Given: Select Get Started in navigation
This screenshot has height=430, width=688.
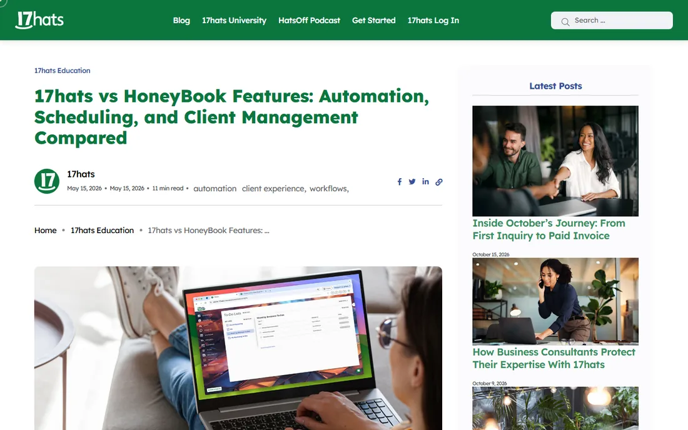Looking at the screenshot, I should pos(374,21).
